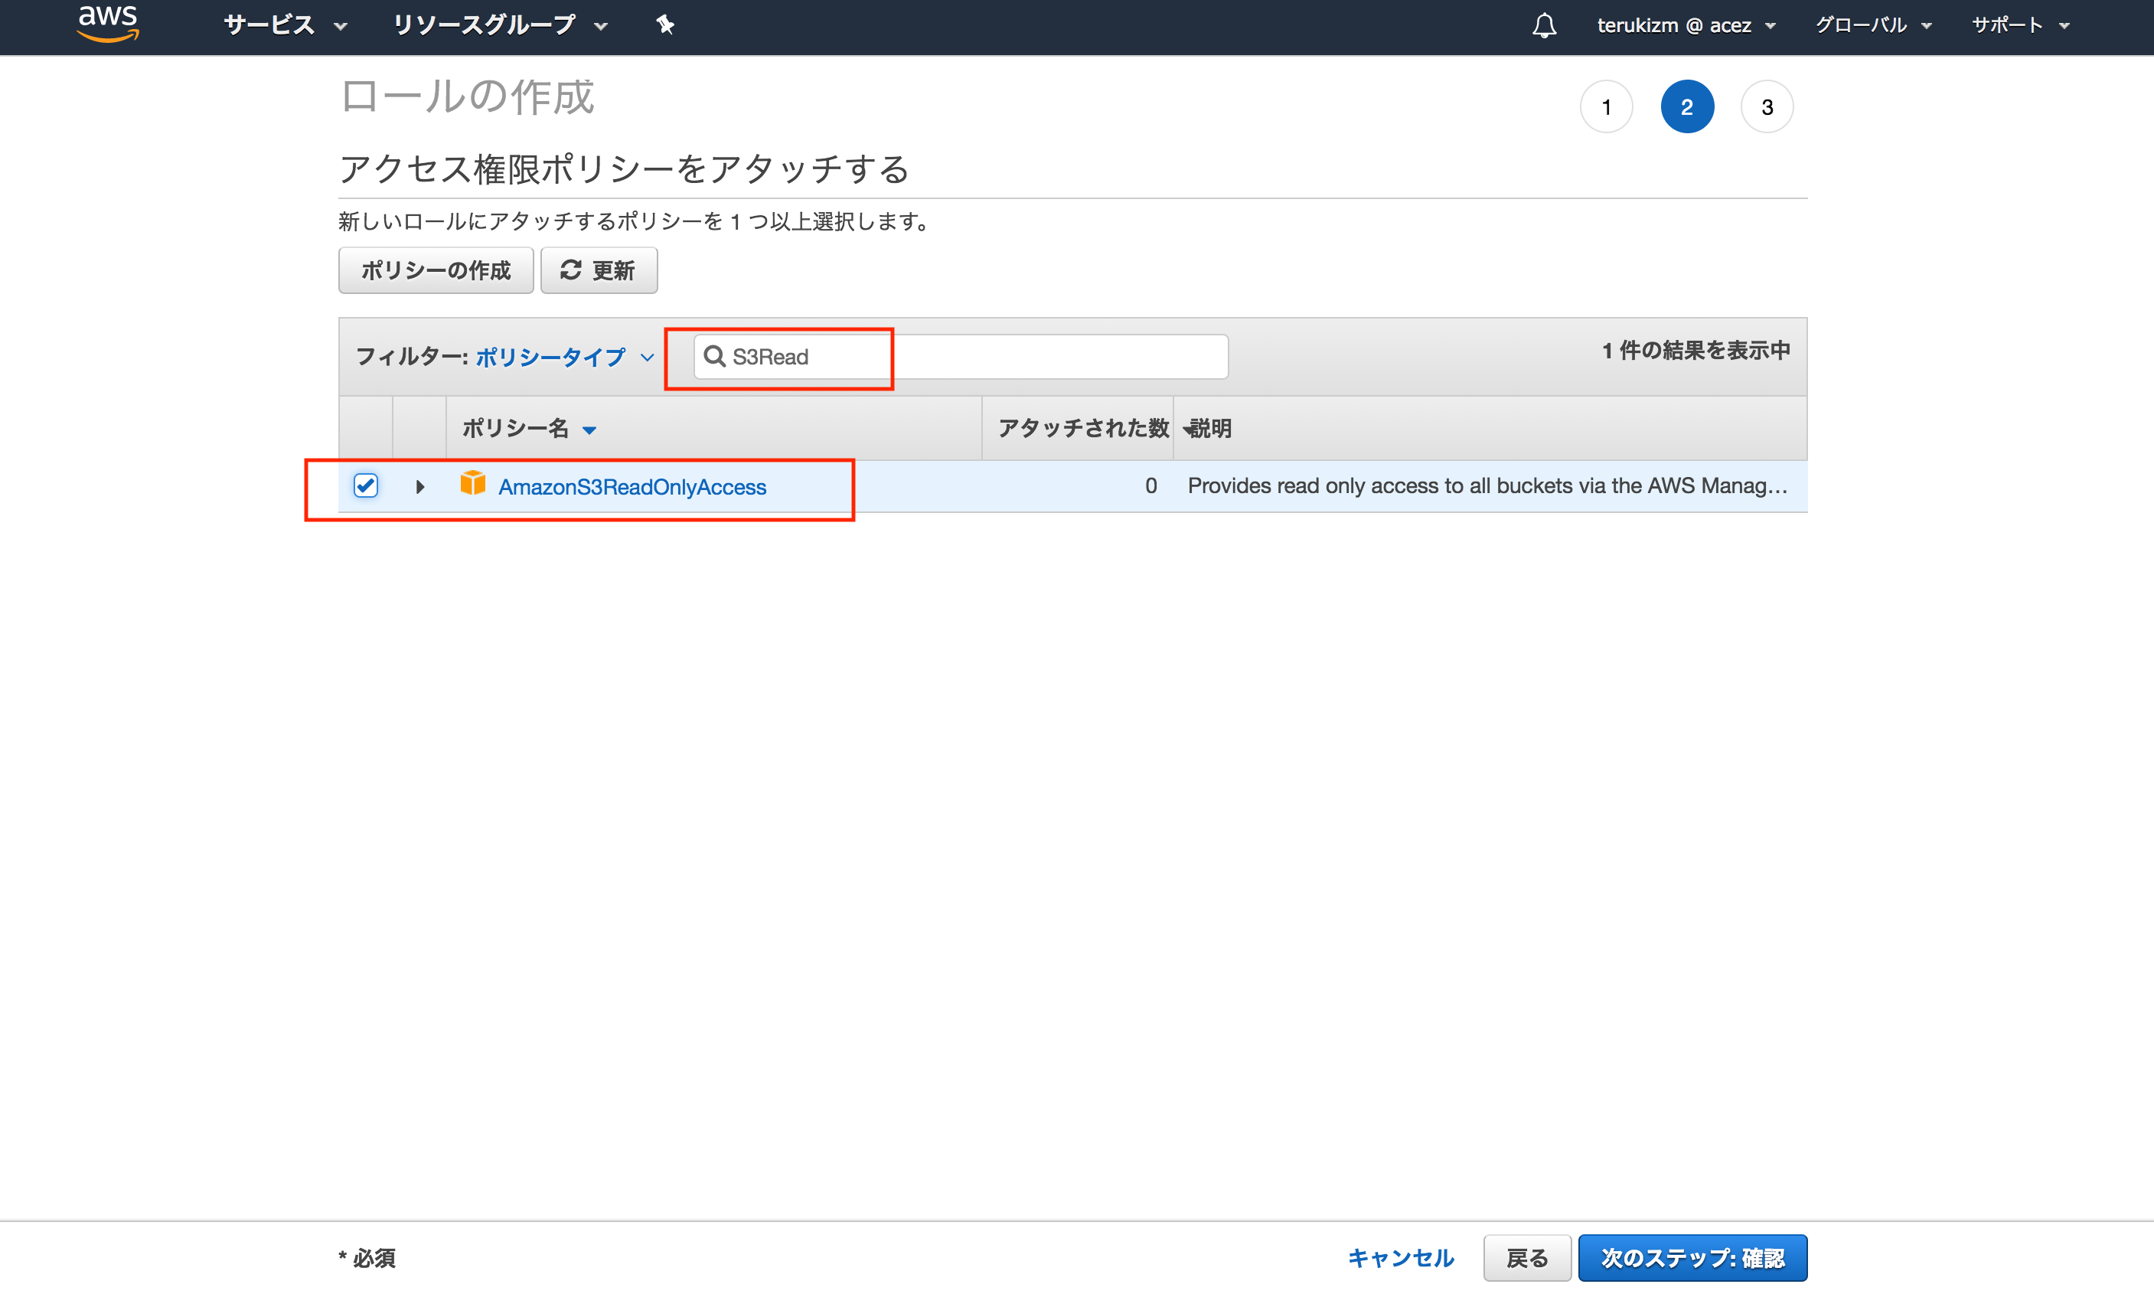This screenshot has width=2154, height=1294.
Task: Uncheck the AmazonS3ReadOnlyAccess policy checkbox
Action: click(366, 485)
